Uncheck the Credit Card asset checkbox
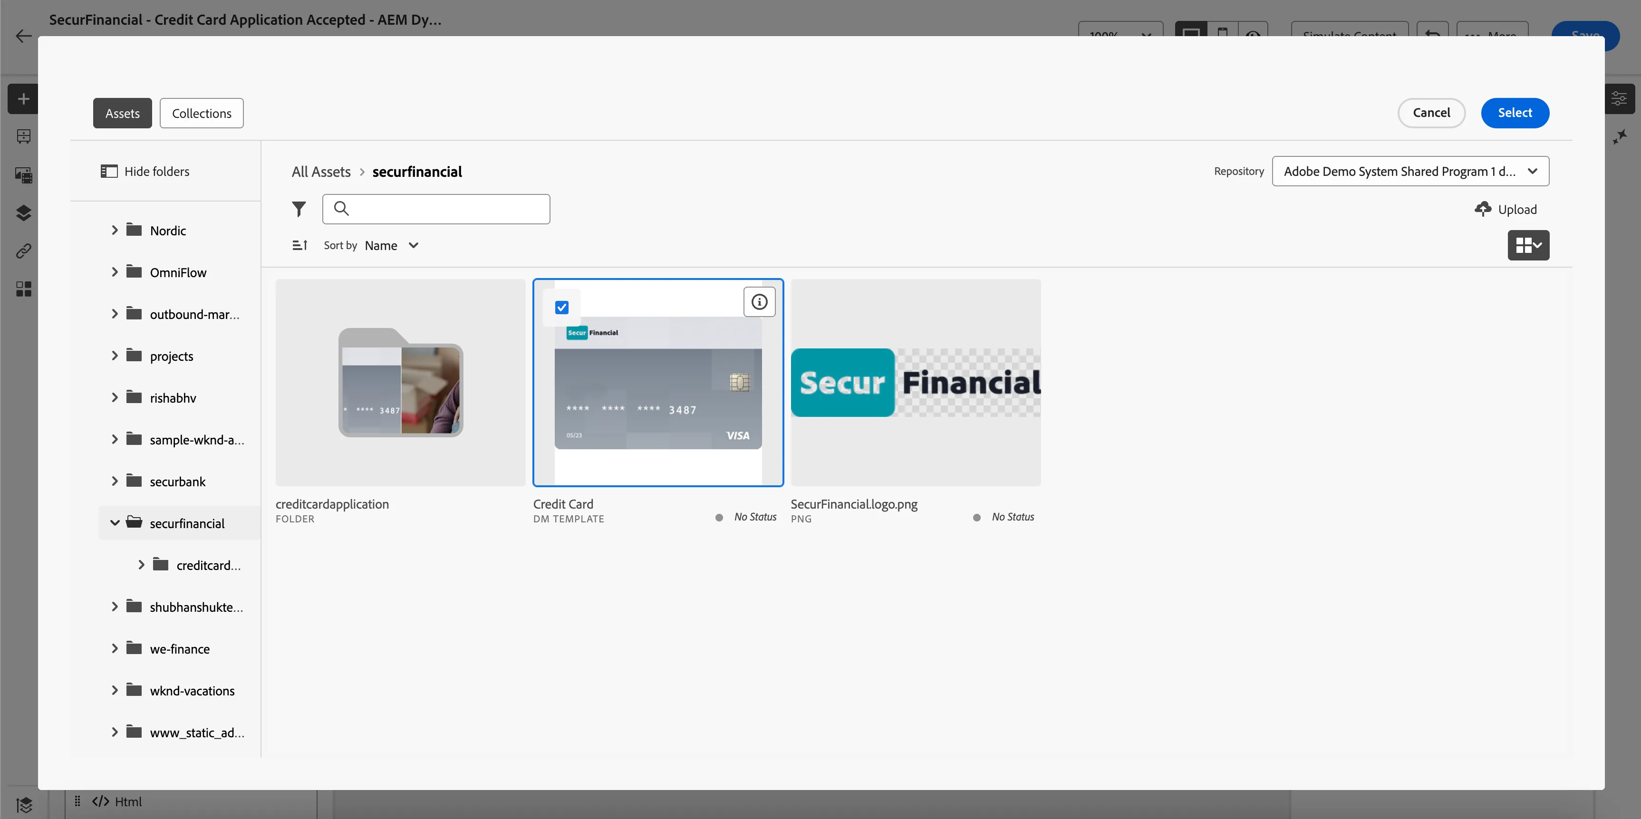 click(x=562, y=308)
